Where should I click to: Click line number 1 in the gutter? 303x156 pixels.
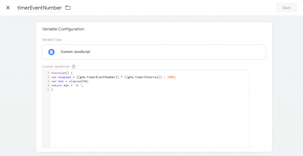tap(48, 73)
